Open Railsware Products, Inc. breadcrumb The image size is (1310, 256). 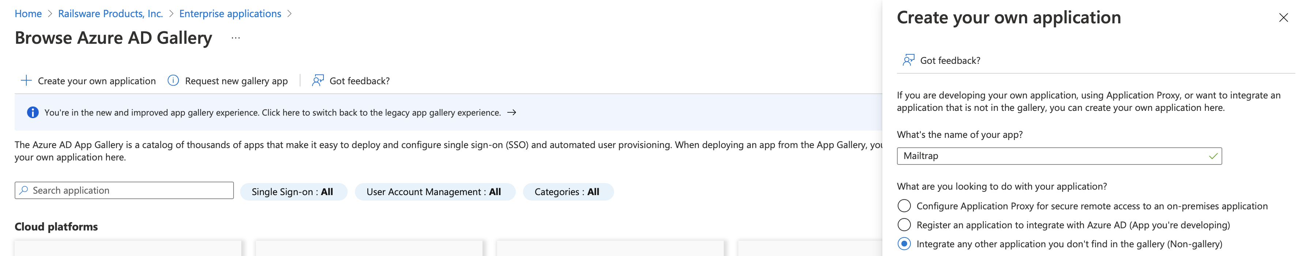pos(110,14)
